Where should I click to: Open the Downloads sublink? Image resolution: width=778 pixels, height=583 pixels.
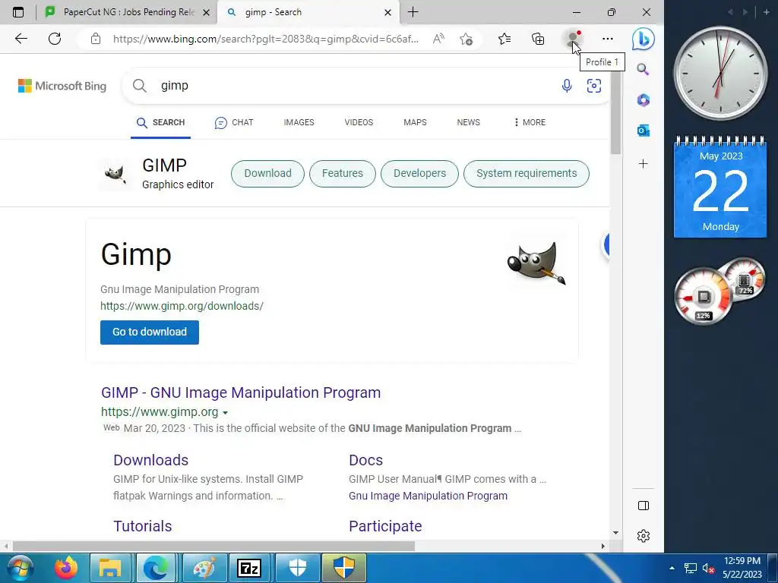(x=151, y=460)
